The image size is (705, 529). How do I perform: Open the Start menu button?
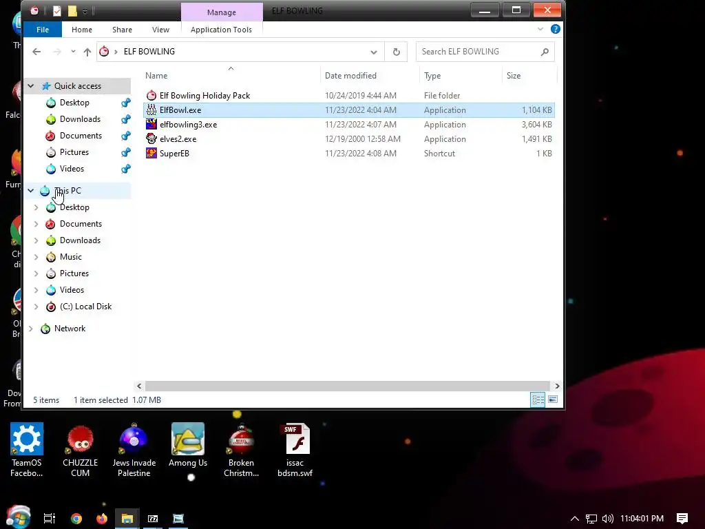click(x=18, y=517)
